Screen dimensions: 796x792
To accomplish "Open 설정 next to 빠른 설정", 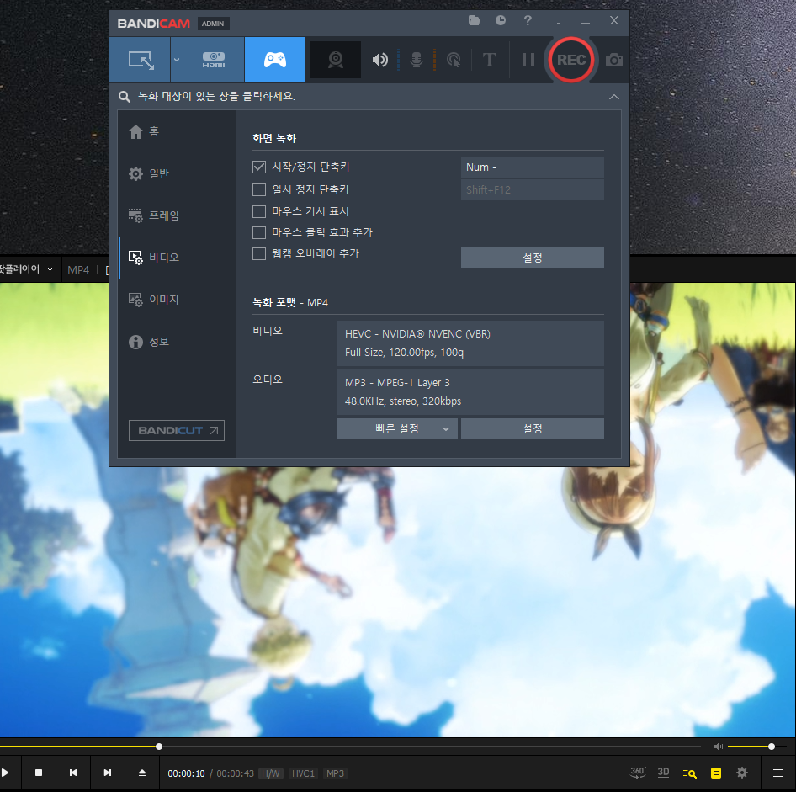I will click(x=533, y=429).
